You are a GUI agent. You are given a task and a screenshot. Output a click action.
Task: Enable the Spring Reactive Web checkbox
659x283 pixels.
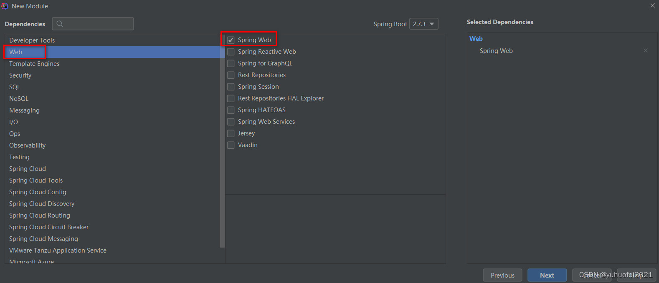(231, 52)
